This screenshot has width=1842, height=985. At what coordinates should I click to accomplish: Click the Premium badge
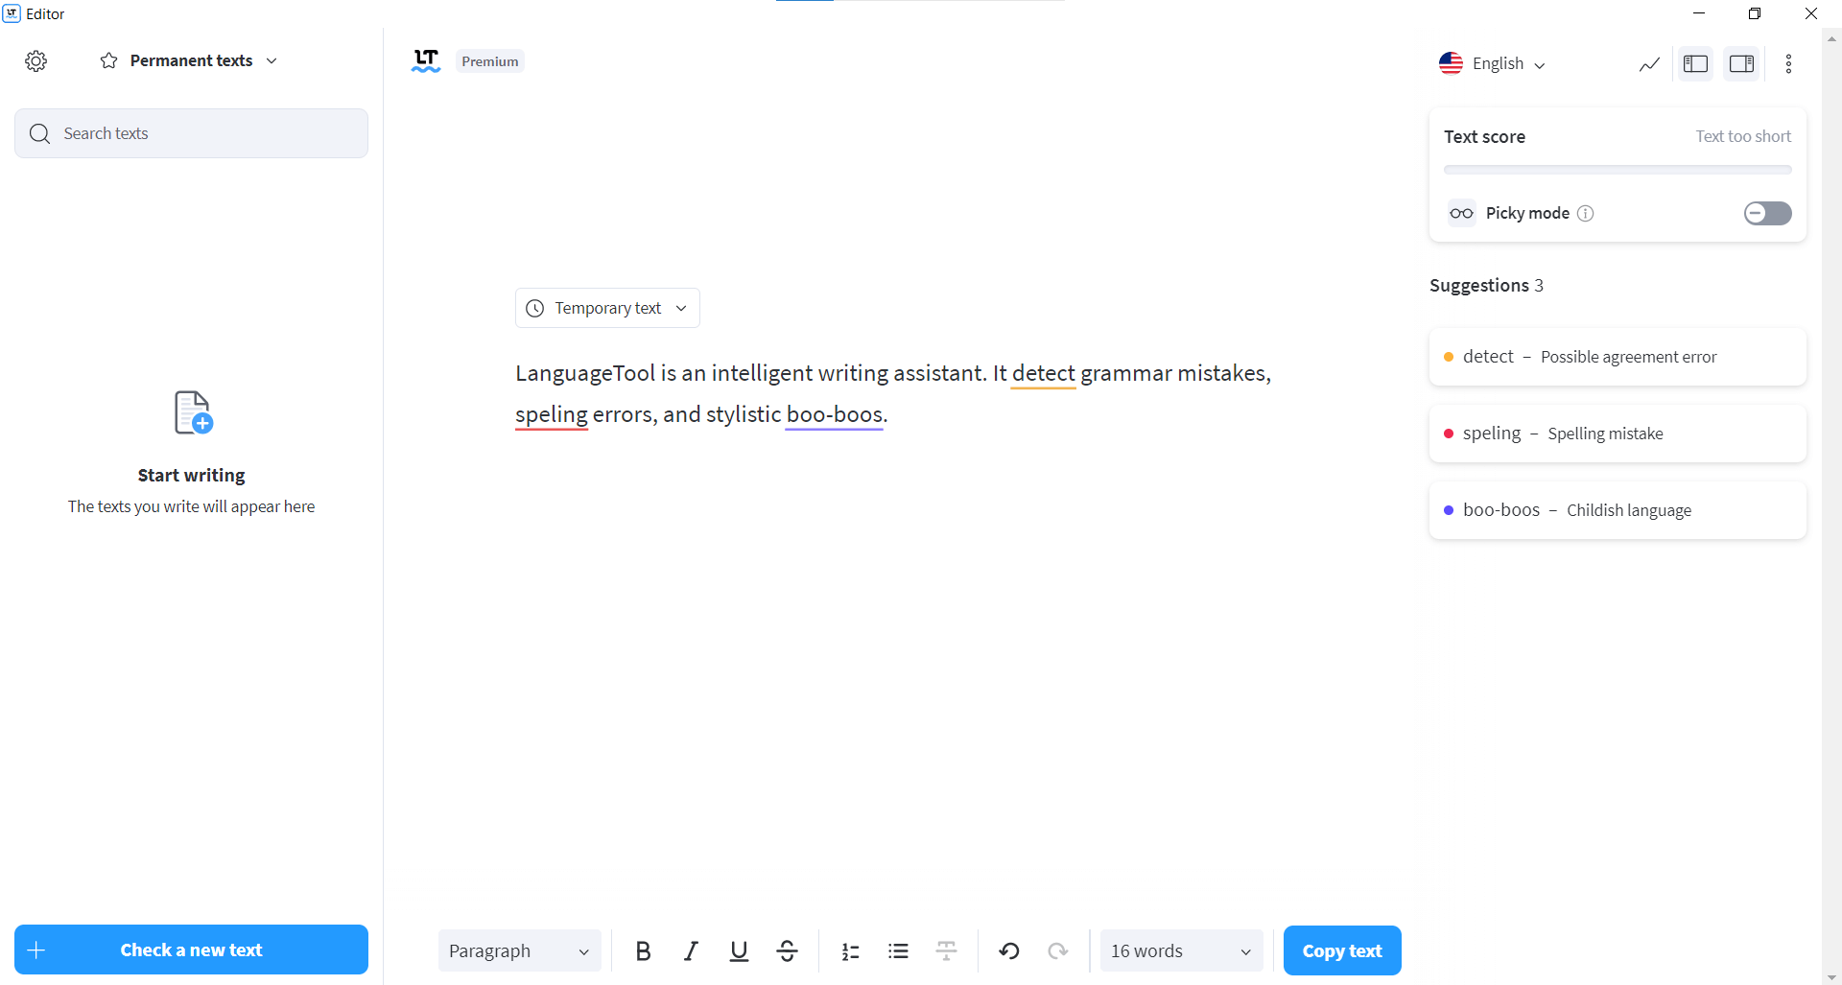[x=490, y=61]
